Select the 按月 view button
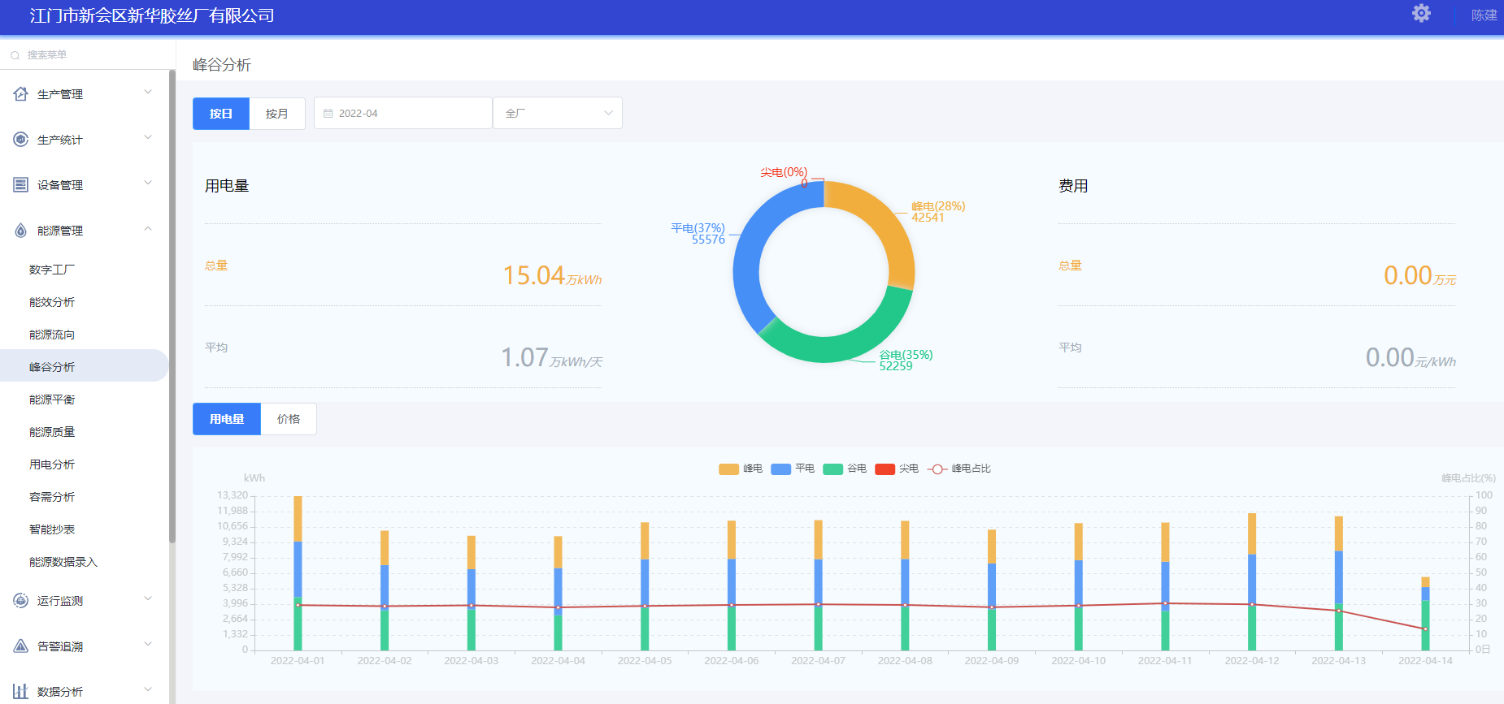The height and width of the screenshot is (704, 1504). tap(276, 114)
